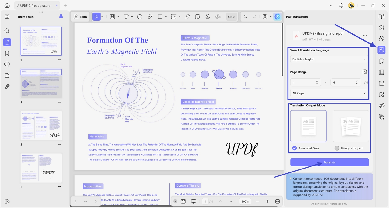
Task: Open the comments panel icon
Action: (7, 64)
